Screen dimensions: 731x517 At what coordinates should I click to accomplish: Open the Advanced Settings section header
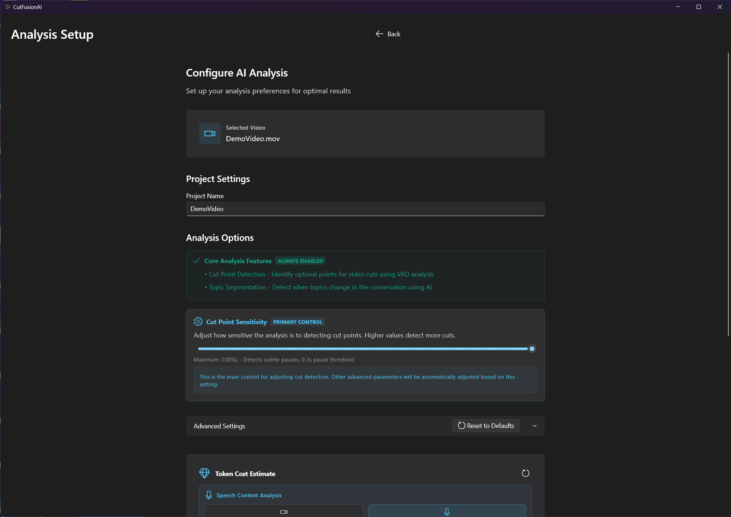219,426
